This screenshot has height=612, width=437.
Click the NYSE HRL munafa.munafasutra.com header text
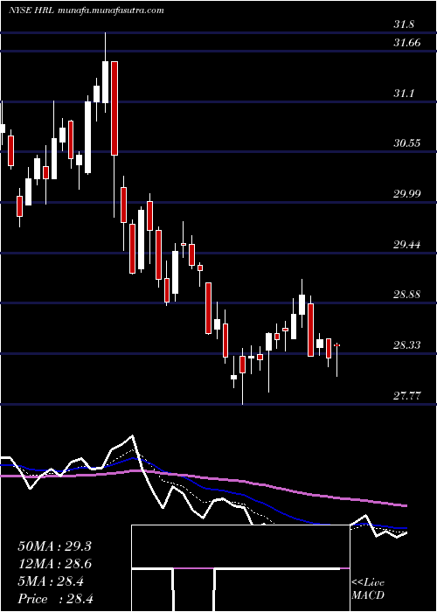tap(86, 10)
